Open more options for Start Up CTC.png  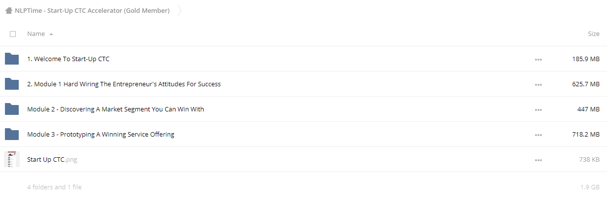click(x=538, y=160)
